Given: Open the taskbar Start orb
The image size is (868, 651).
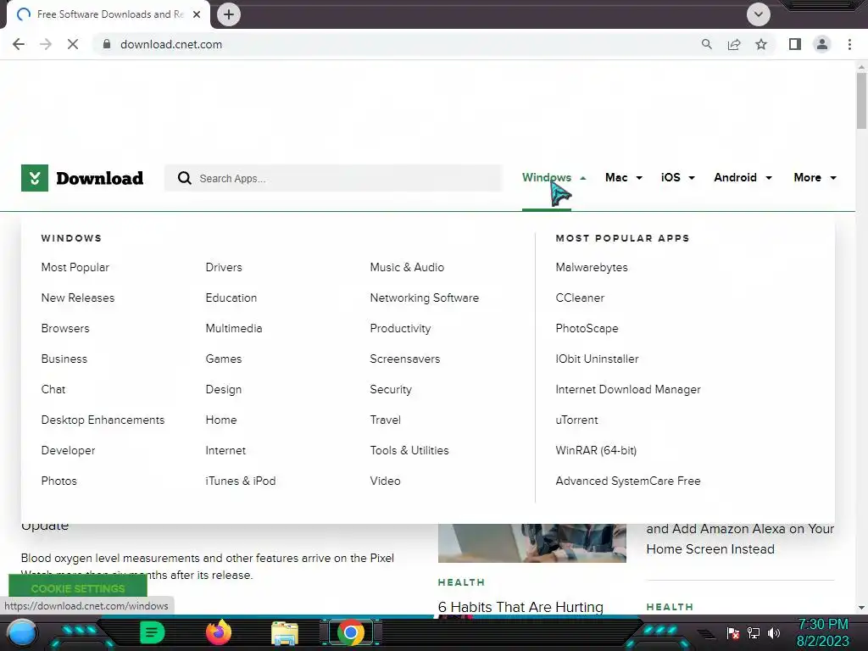Looking at the screenshot, I should [21, 632].
